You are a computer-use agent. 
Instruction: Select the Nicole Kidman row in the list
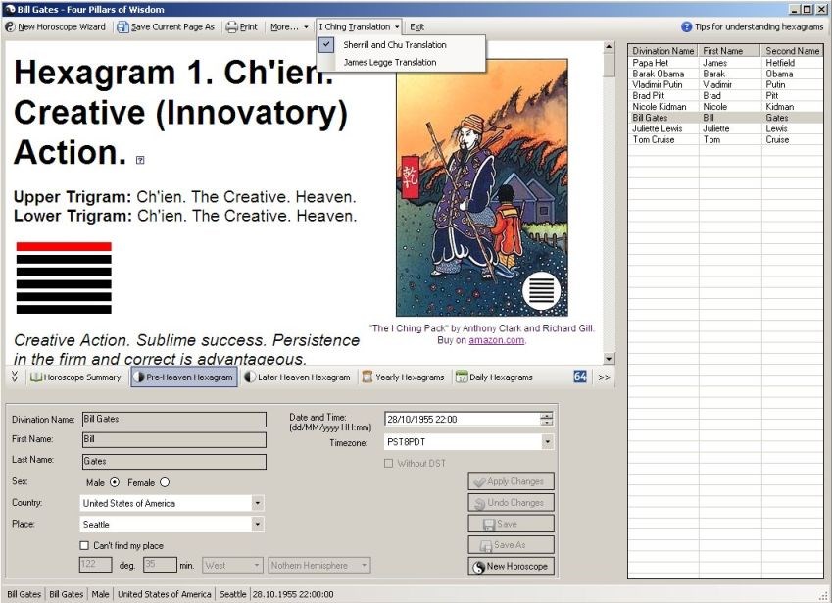[x=725, y=107]
